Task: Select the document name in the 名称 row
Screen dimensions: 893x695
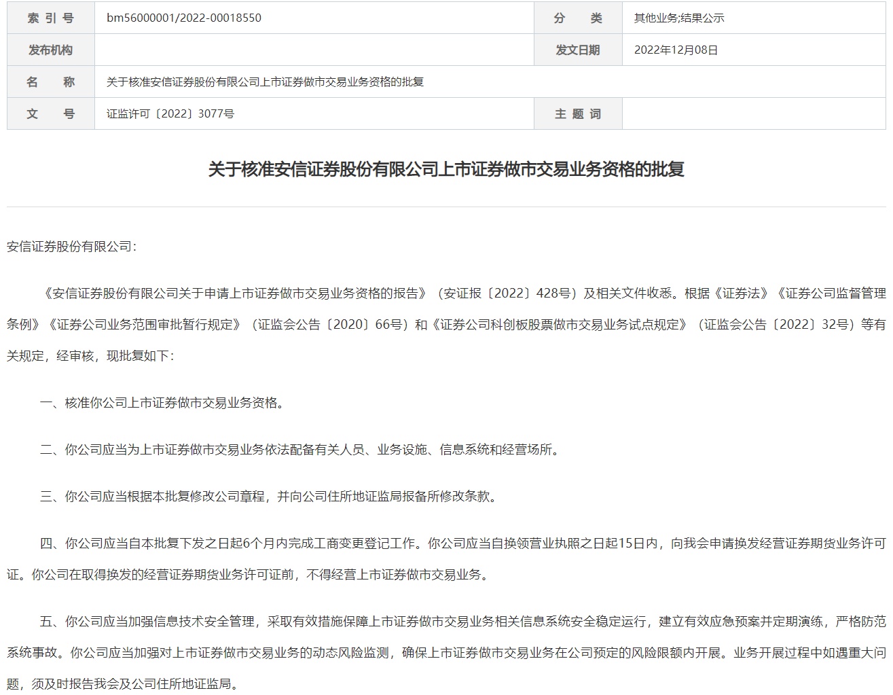Action: [x=265, y=82]
